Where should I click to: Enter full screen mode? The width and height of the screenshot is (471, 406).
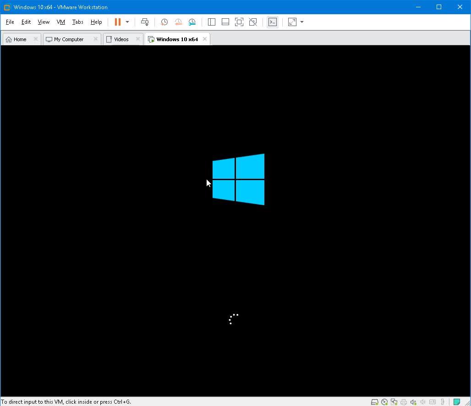[x=239, y=22]
